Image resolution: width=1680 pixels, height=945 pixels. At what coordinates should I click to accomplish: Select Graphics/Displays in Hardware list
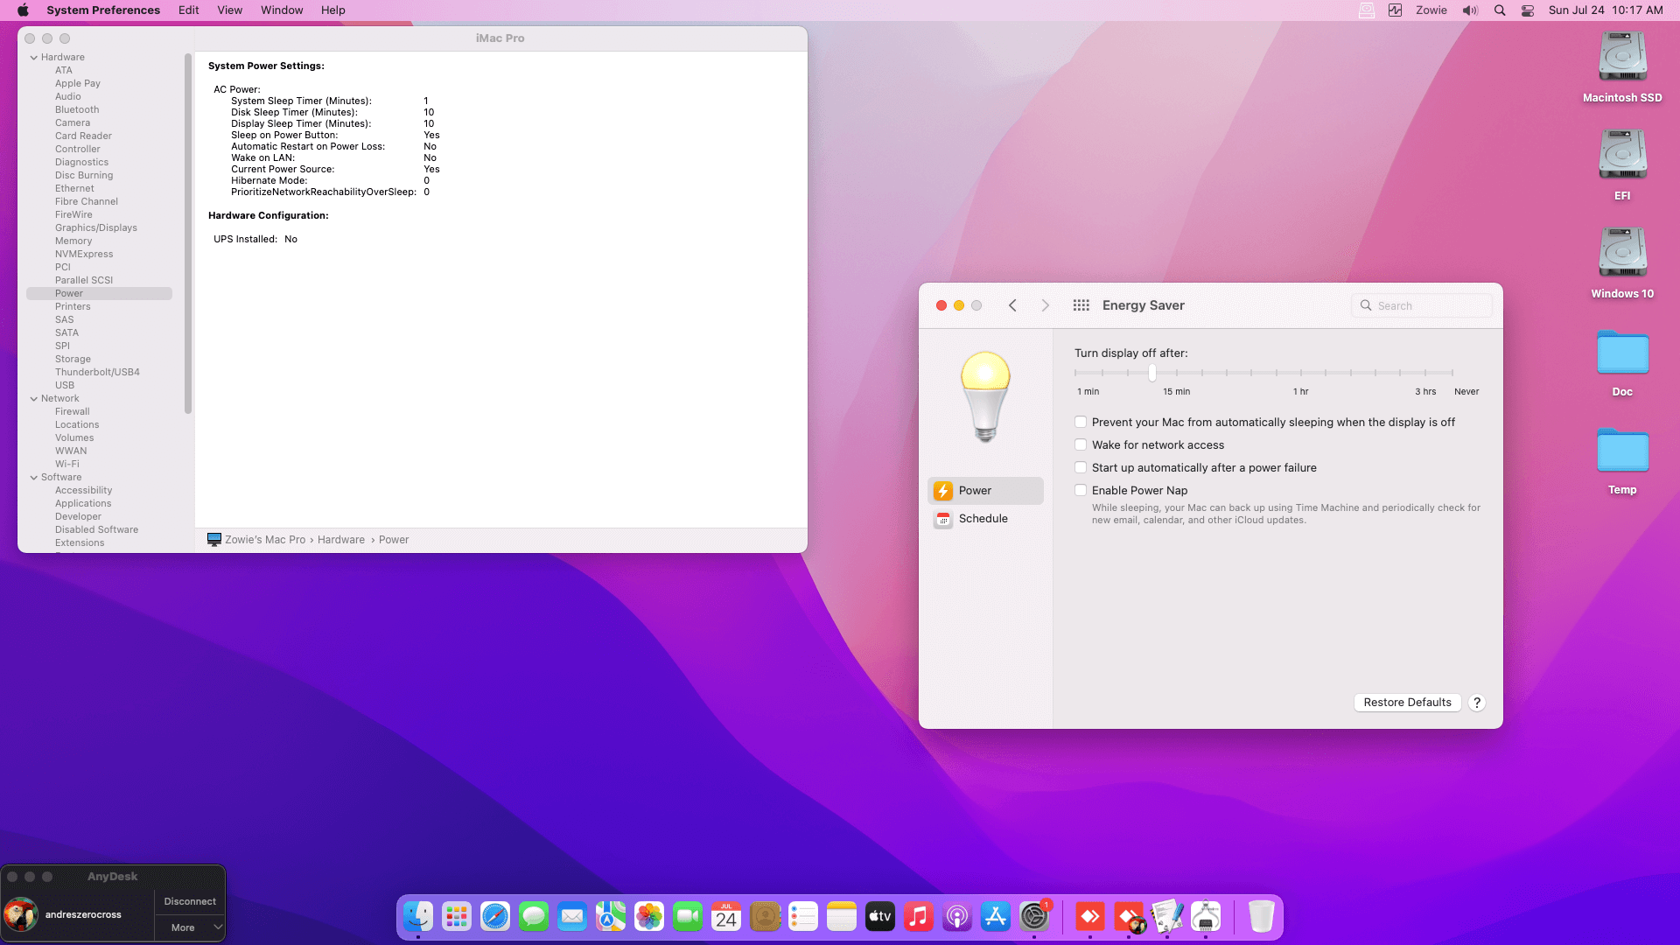pos(96,228)
